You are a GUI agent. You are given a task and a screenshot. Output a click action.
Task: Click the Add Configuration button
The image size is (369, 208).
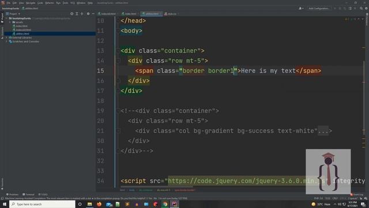pos(319,9)
